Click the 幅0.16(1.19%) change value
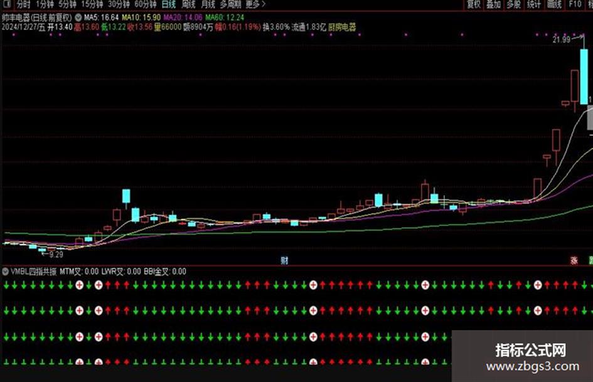This screenshot has width=593, height=382. (238, 27)
